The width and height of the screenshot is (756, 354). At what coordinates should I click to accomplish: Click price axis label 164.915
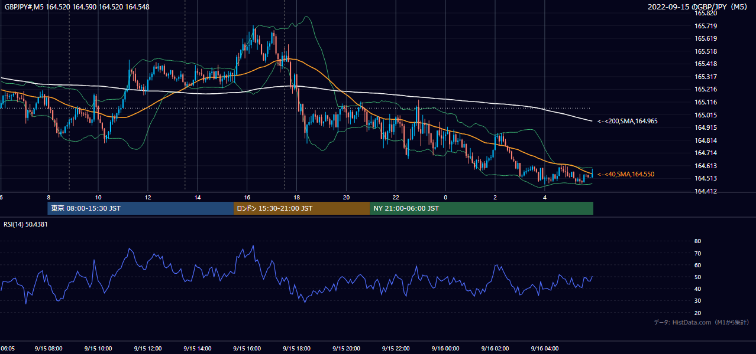click(706, 127)
